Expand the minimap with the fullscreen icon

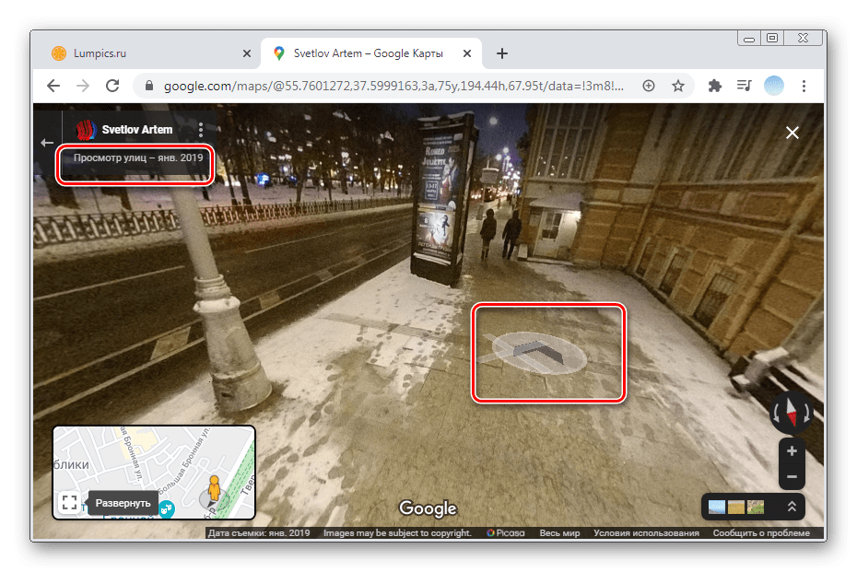pos(69,503)
